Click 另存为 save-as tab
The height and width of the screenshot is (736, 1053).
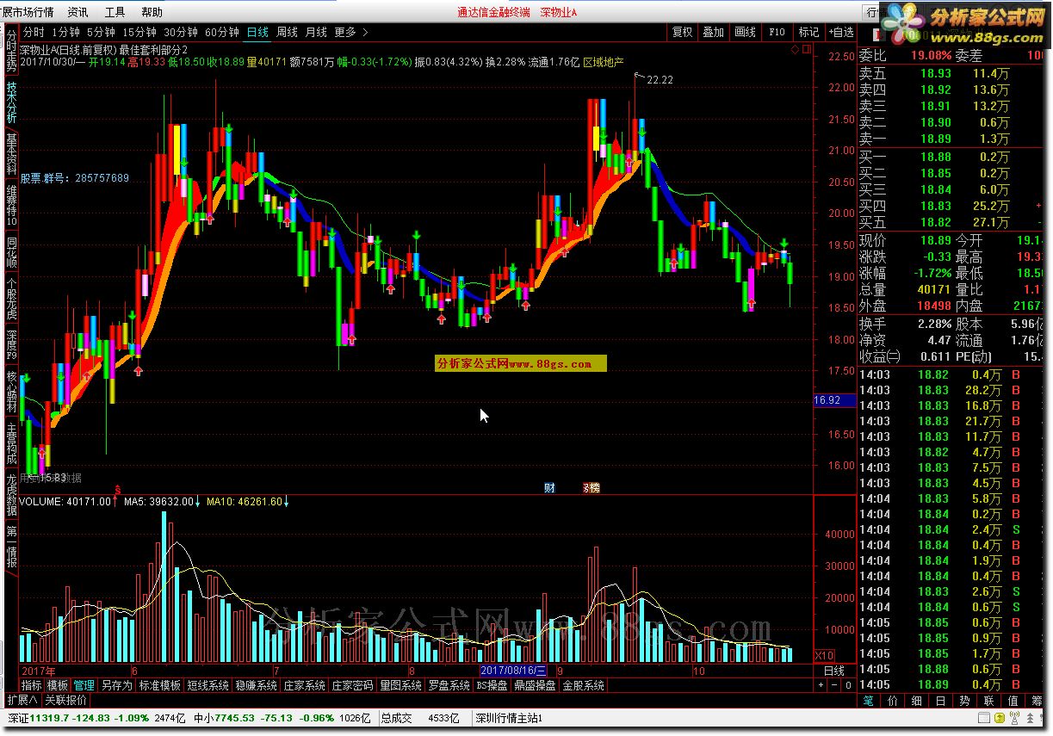point(115,686)
